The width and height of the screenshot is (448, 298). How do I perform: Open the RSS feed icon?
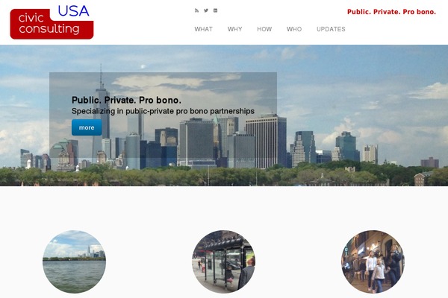[x=196, y=10]
